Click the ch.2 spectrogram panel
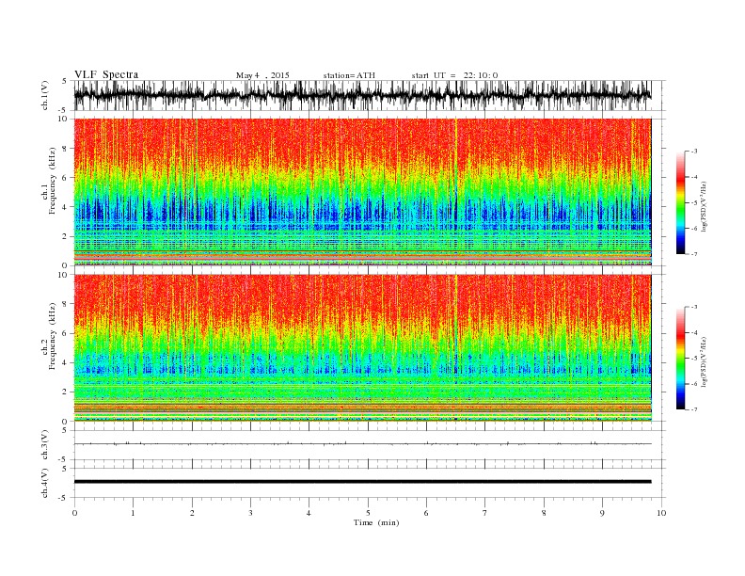 362,348
